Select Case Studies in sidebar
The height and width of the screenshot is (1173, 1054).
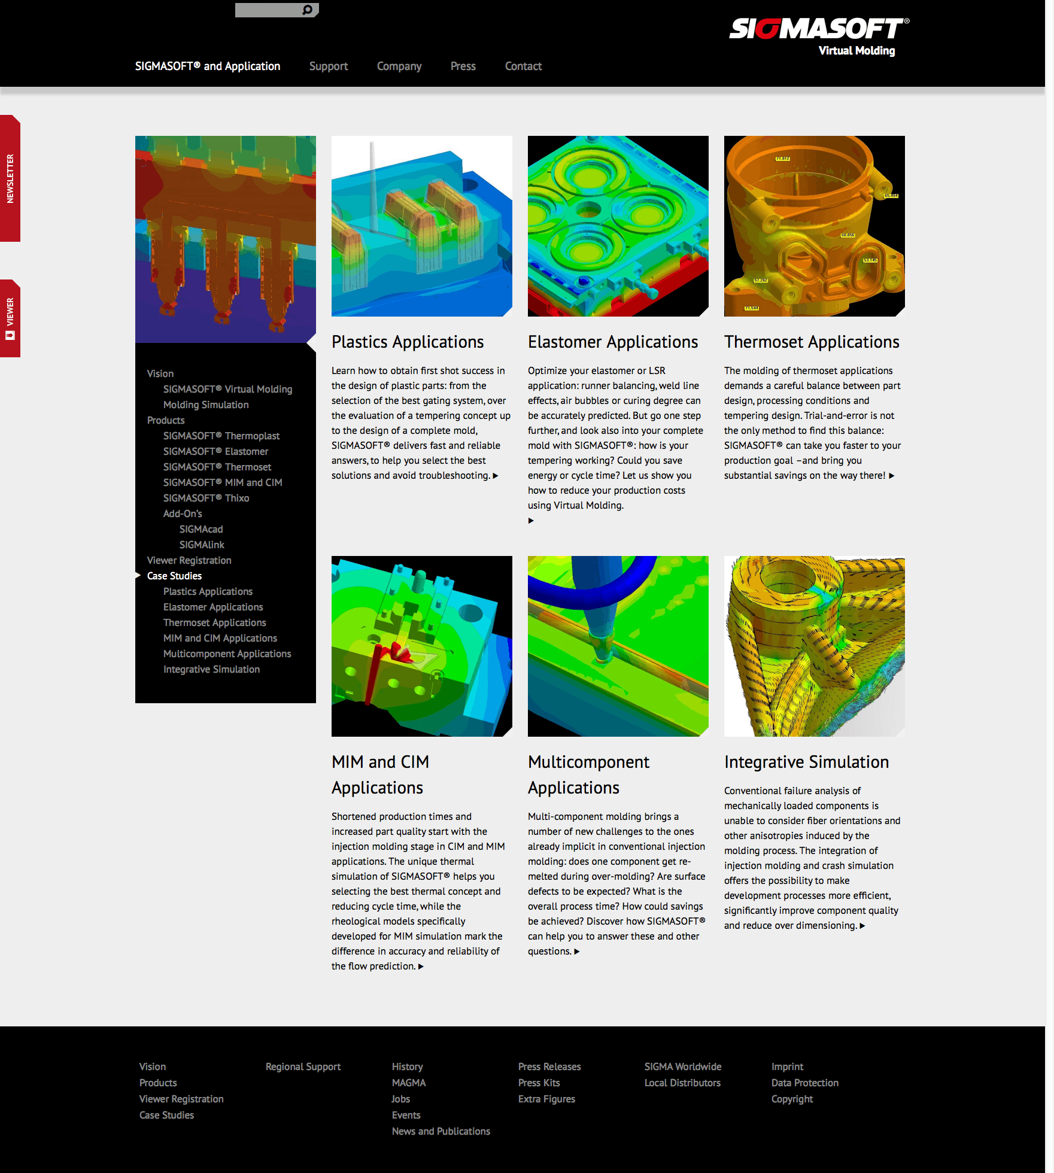174,576
